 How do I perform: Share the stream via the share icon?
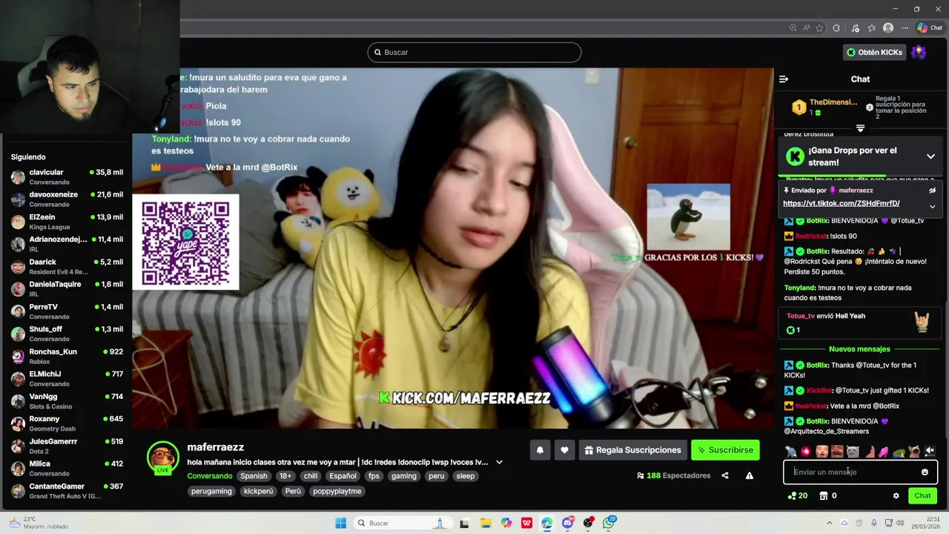click(725, 475)
